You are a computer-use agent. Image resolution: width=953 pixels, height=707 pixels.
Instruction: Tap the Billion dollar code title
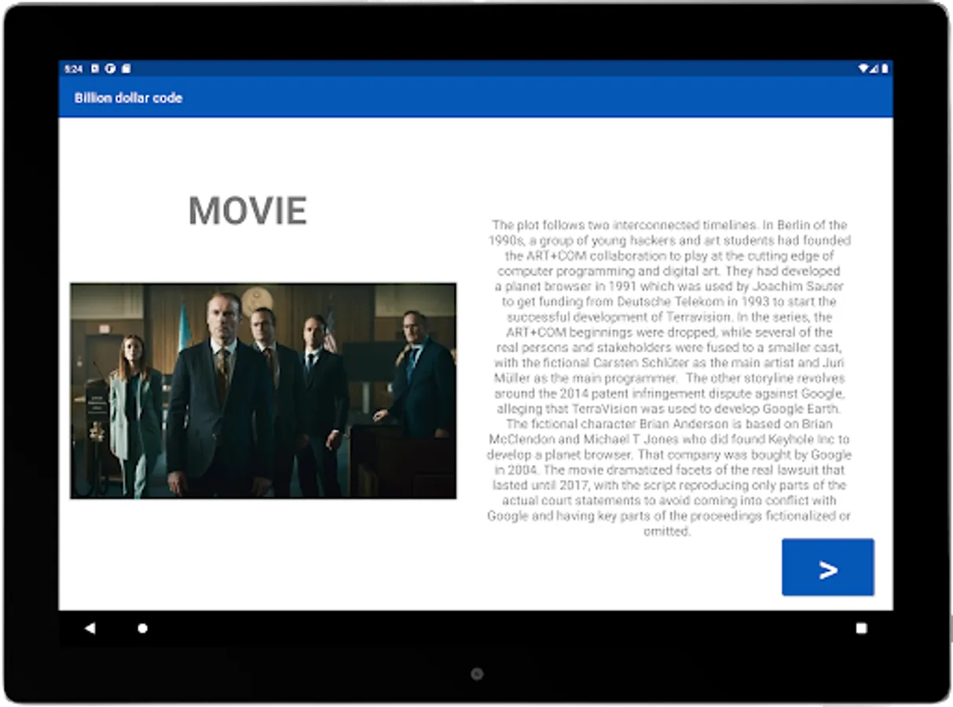click(128, 98)
